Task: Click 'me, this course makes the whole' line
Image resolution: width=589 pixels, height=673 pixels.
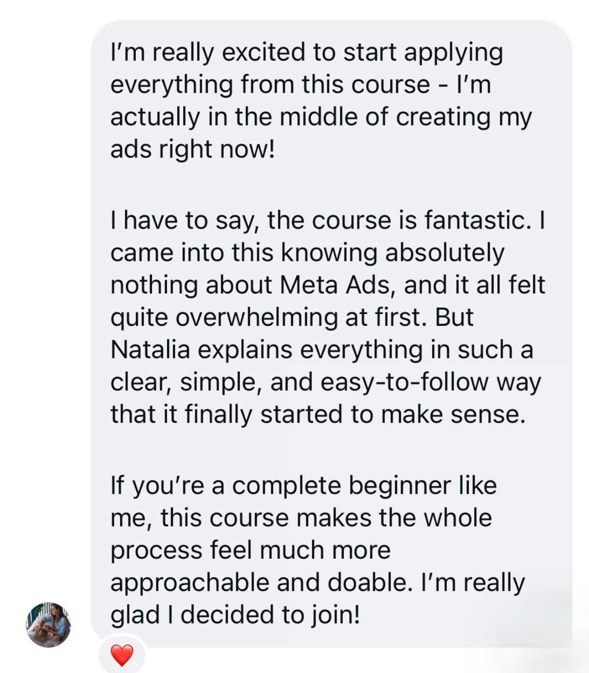Action: (x=301, y=518)
